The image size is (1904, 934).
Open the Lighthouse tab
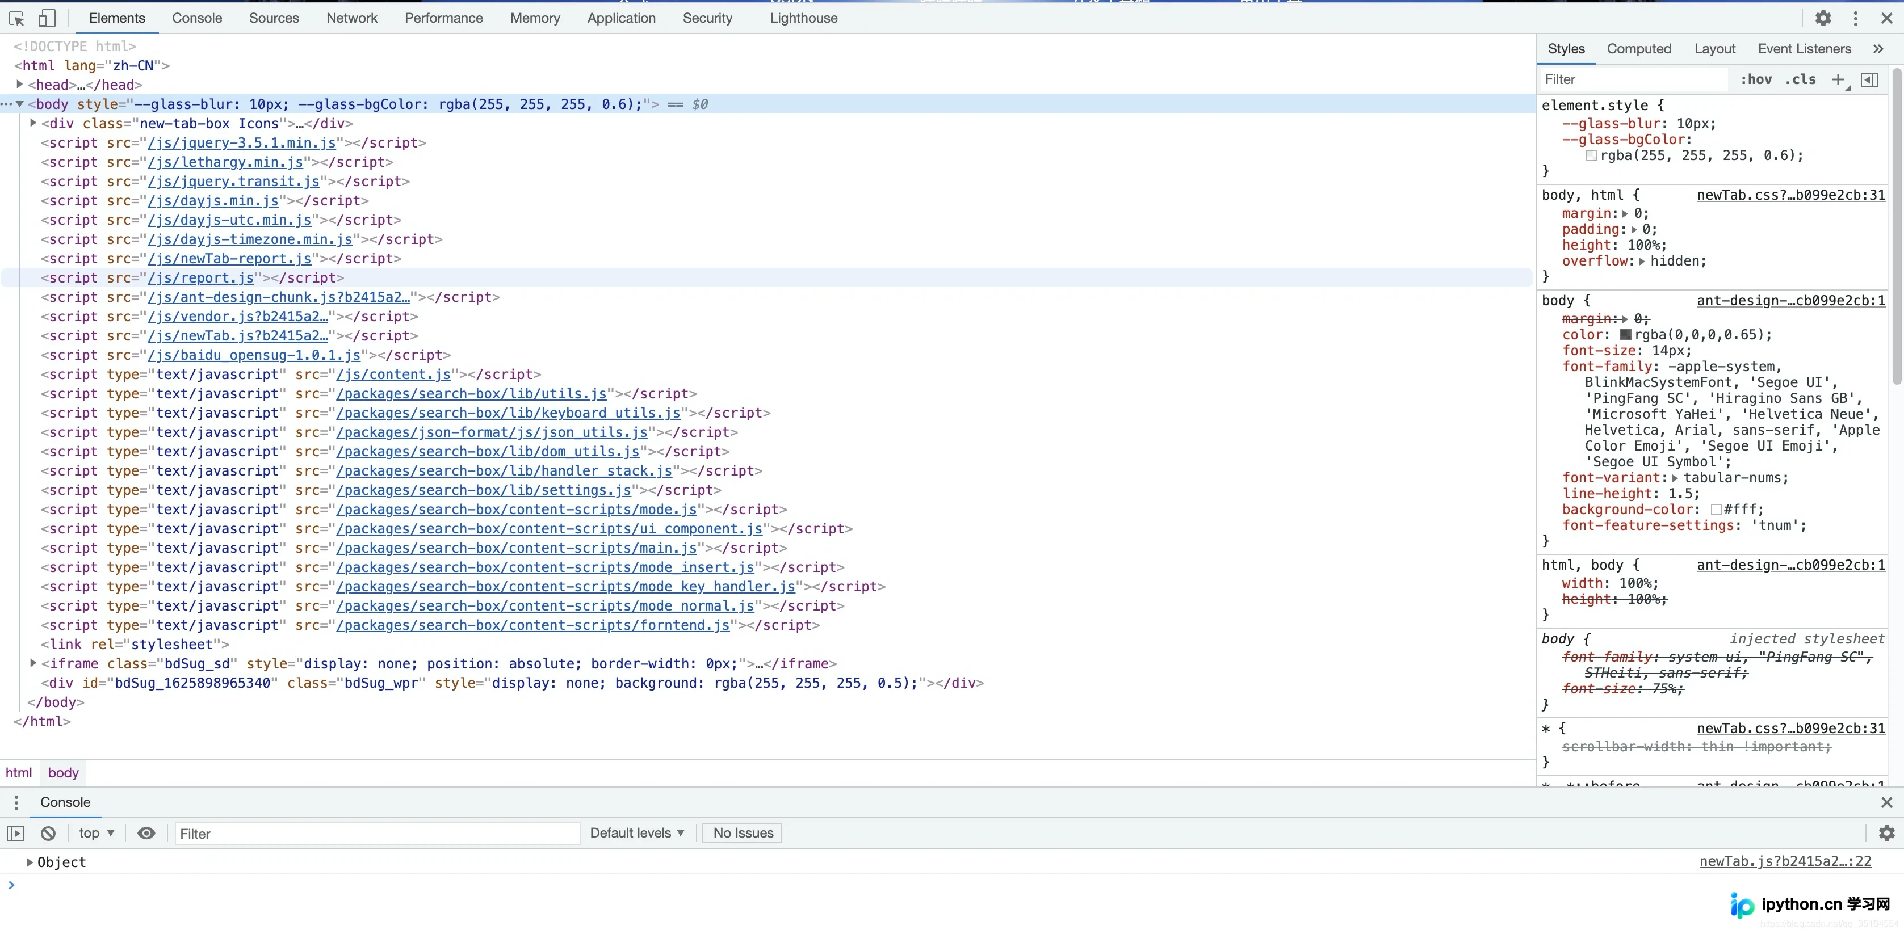click(803, 19)
